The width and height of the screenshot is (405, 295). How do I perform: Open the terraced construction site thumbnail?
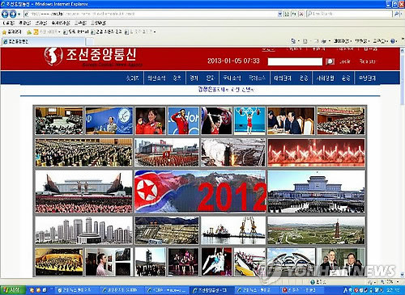pyautogui.click(x=167, y=230)
